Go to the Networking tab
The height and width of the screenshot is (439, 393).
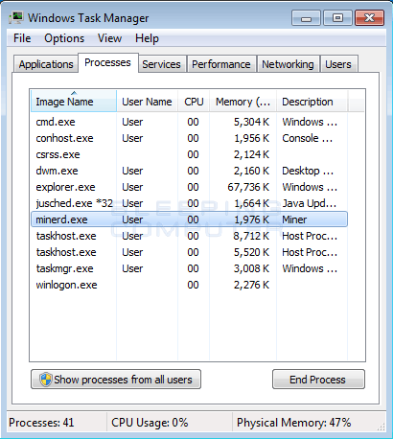click(x=288, y=64)
